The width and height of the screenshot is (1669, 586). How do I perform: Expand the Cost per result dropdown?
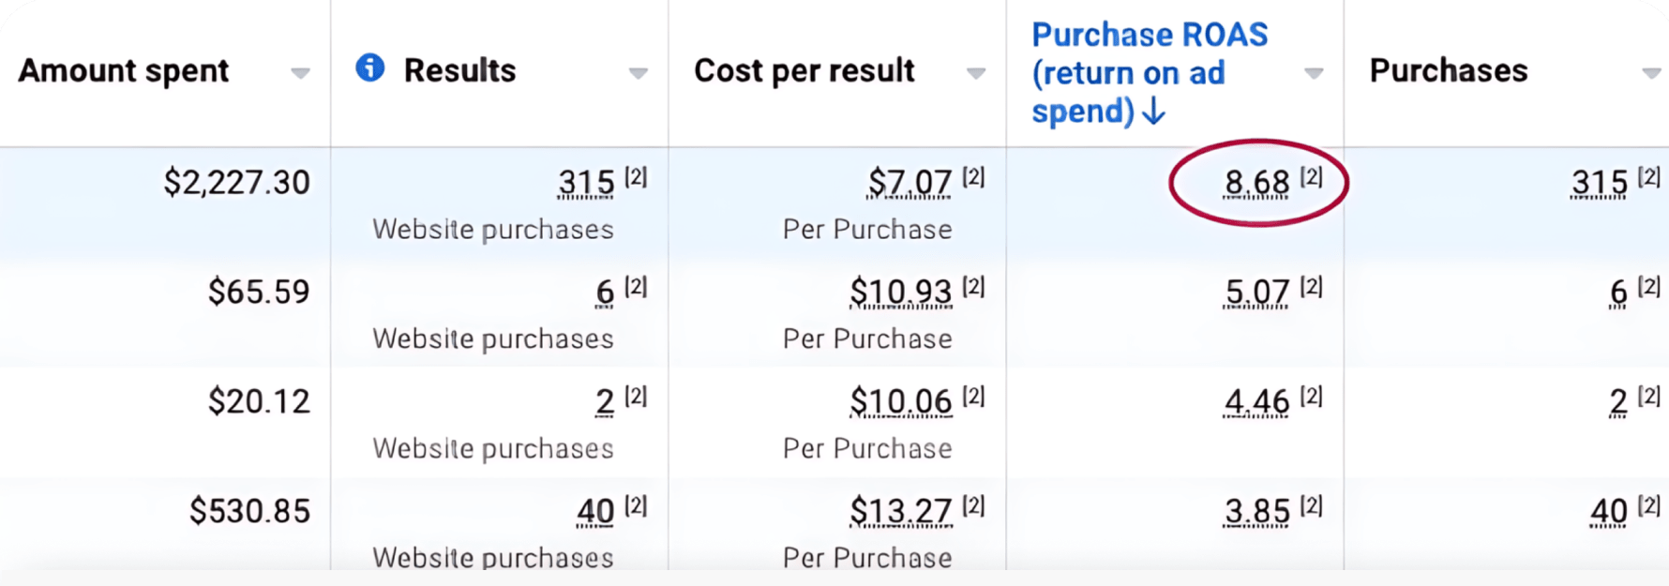coord(976,72)
